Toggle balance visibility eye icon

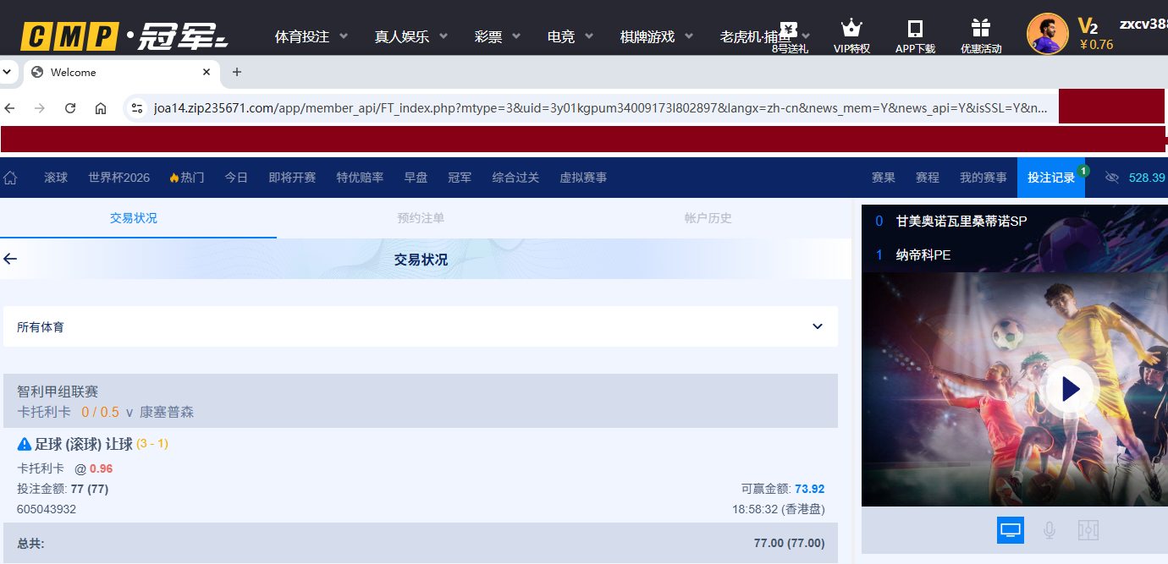(x=1112, y=178)
